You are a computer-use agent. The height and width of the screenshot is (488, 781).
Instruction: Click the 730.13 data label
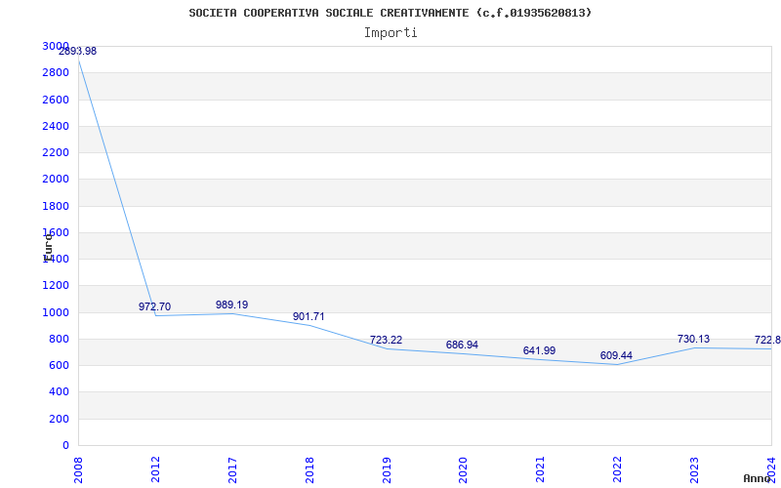(693, 339)
